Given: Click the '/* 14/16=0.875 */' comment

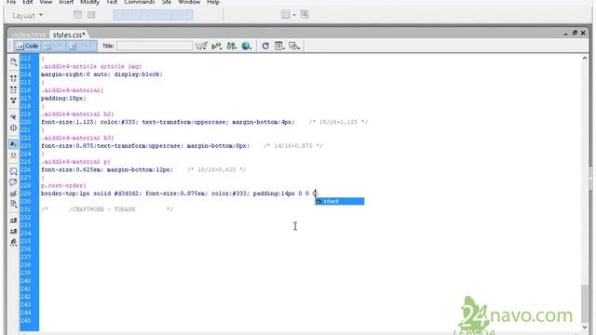Looking at the screenshot, I should tap(293, 146).
